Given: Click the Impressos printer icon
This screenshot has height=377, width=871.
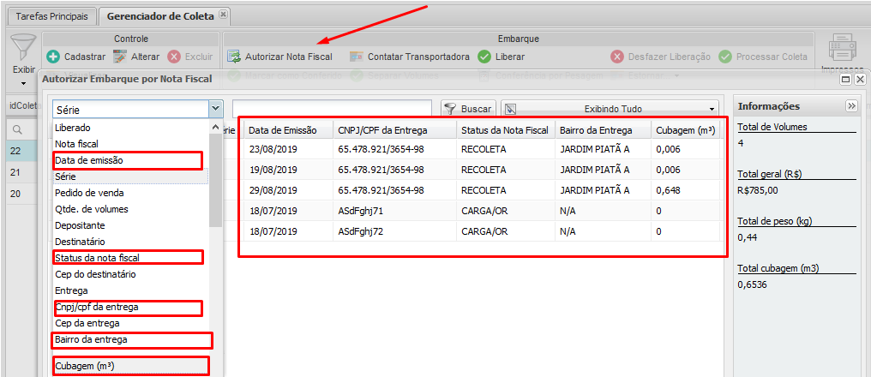Looking at the screenshot, I should (x=844, y=47).
